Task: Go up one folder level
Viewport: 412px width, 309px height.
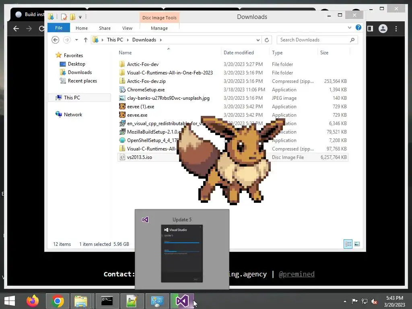Action: pyautogui.click(x=85, y=40)
